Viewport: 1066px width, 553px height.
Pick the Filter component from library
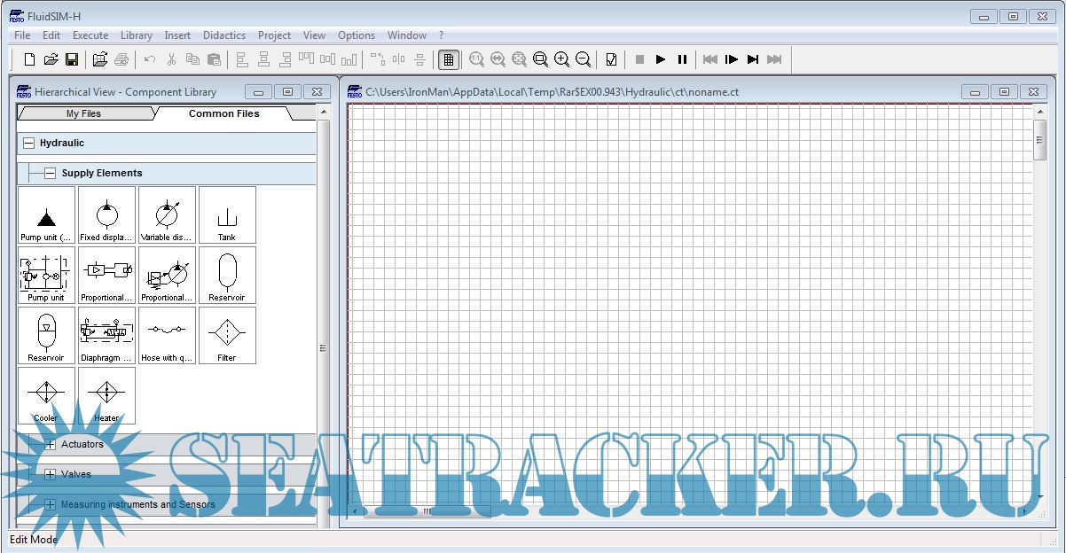coord(227,335)
